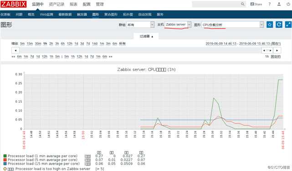This screenshot has width=292, height=171.
Task: Click the search magnifier icon
Action: tap(242, 4)
